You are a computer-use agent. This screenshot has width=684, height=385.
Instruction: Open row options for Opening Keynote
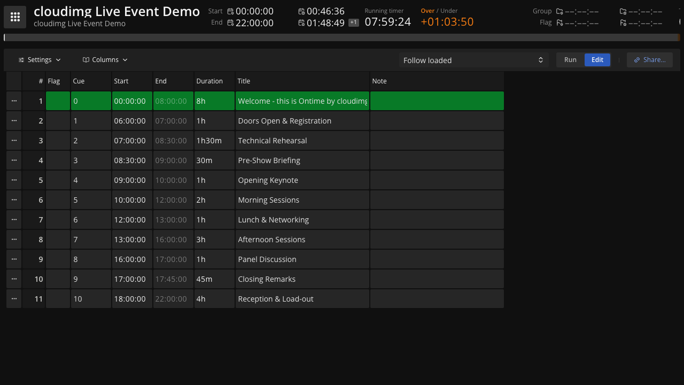point(14,180)
